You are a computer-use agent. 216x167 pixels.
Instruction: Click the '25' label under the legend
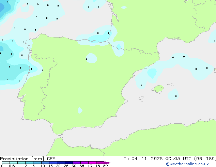coord(66,166)
